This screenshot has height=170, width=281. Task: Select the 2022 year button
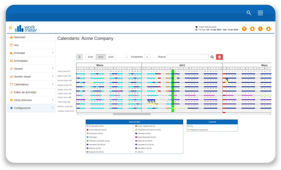pyautogui.click(x=90, y=57)
